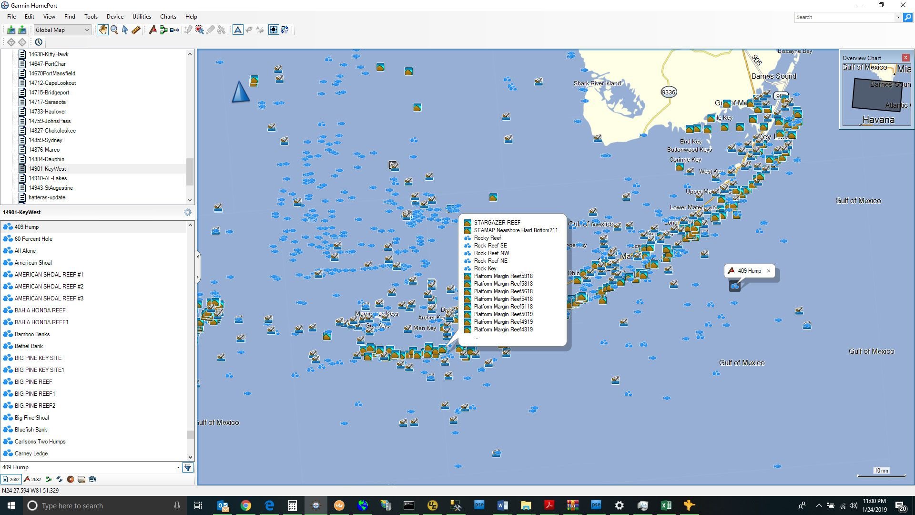Select Carney Ledge waypoint
915x515 pixels.
coord(31,453)
